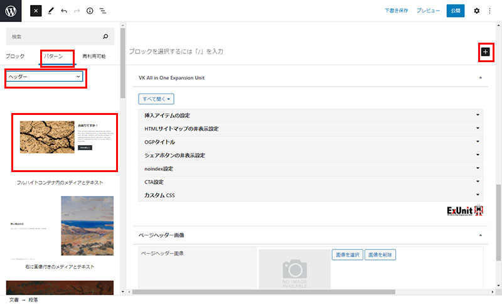Close the block inserter with X button

pyautogui.click(x=36, y=11)
